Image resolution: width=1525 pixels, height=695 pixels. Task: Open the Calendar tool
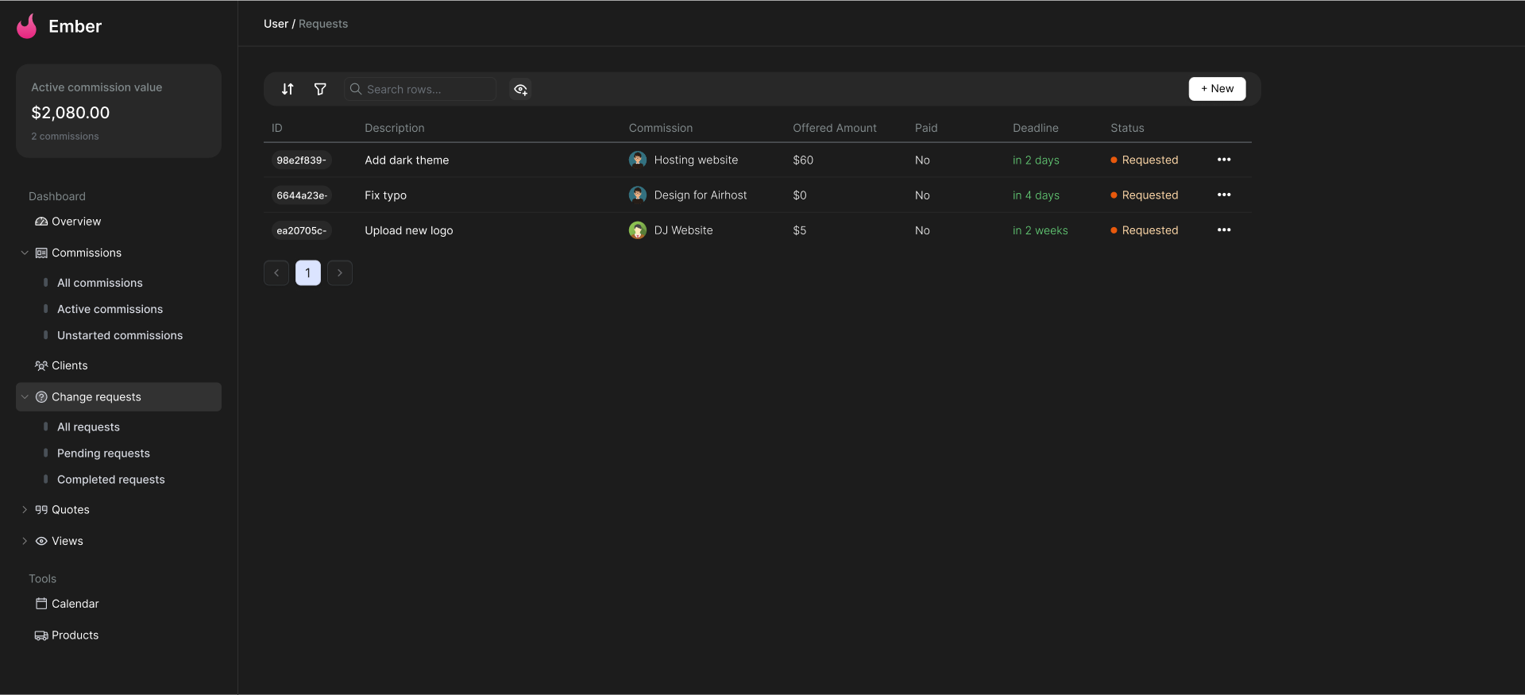pyautogui.click(x=75, y=604)
